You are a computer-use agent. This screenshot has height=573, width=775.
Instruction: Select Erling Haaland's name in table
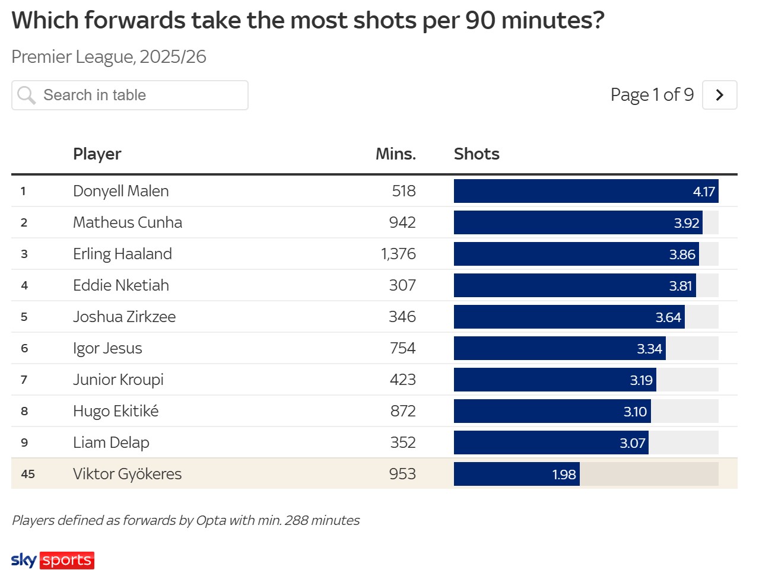pos(122,254)
